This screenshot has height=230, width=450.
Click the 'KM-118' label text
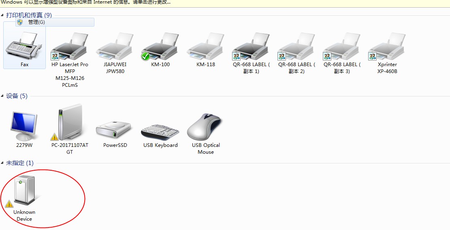click(206, 65)
